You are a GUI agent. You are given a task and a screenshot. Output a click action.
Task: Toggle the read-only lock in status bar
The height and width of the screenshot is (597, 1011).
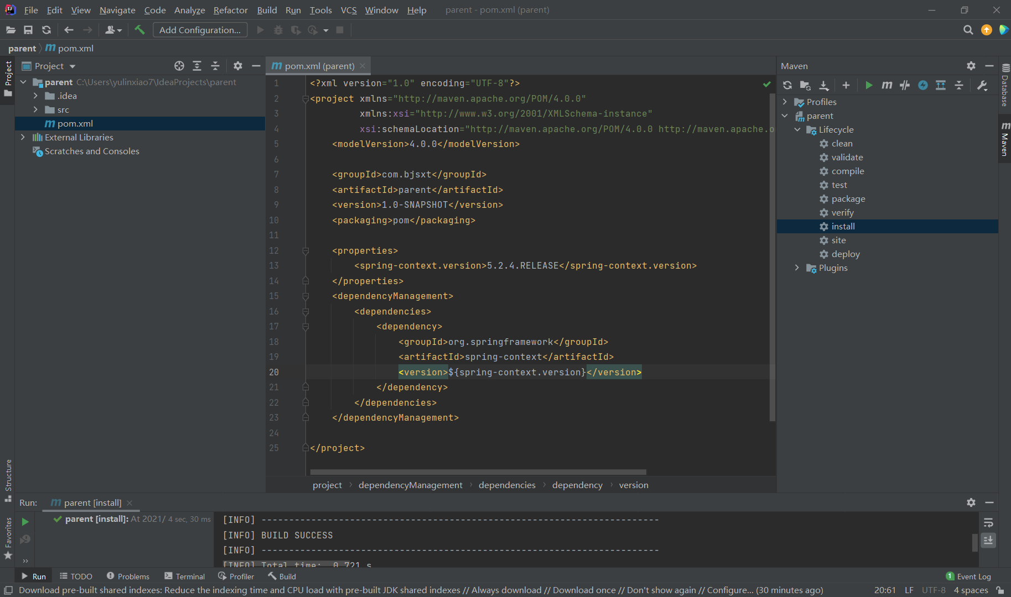(1000, 590)
